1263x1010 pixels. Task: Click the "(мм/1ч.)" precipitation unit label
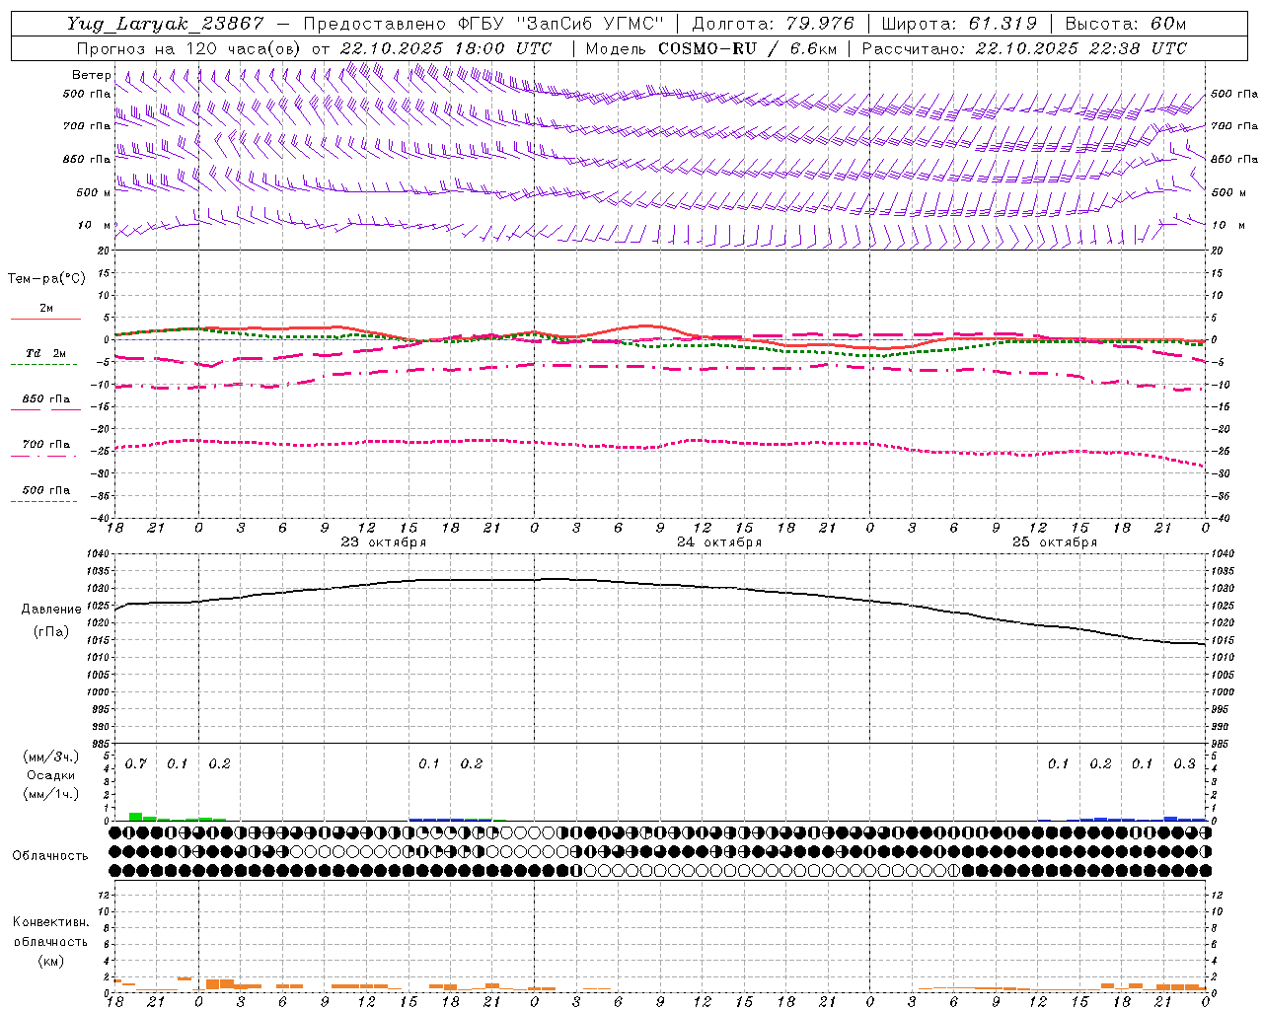(51, 793)
